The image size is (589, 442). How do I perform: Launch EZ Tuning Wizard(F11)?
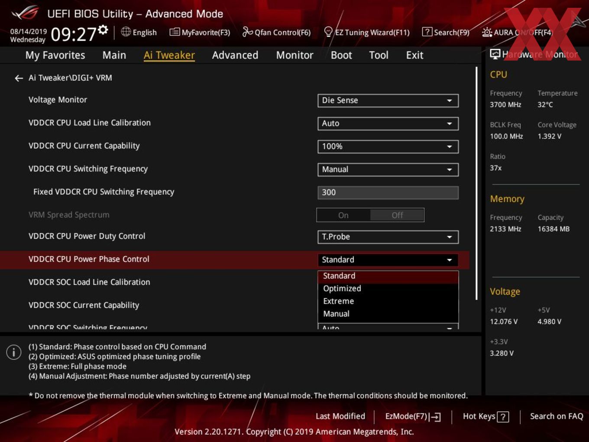click(x=366, y=32)
